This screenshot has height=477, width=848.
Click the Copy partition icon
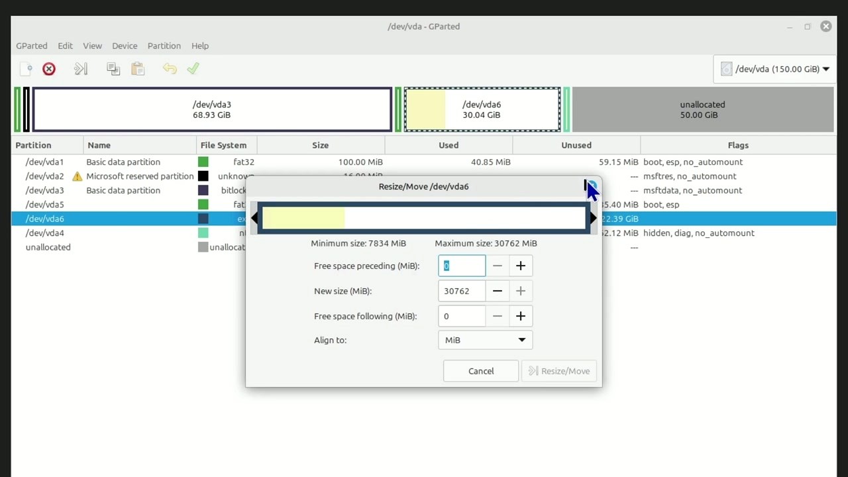pyautogui.click(x=113, y=68)
